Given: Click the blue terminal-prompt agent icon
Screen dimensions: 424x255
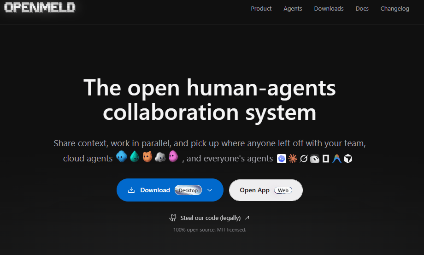Looking at the screenshot, I should pos(282,159).
